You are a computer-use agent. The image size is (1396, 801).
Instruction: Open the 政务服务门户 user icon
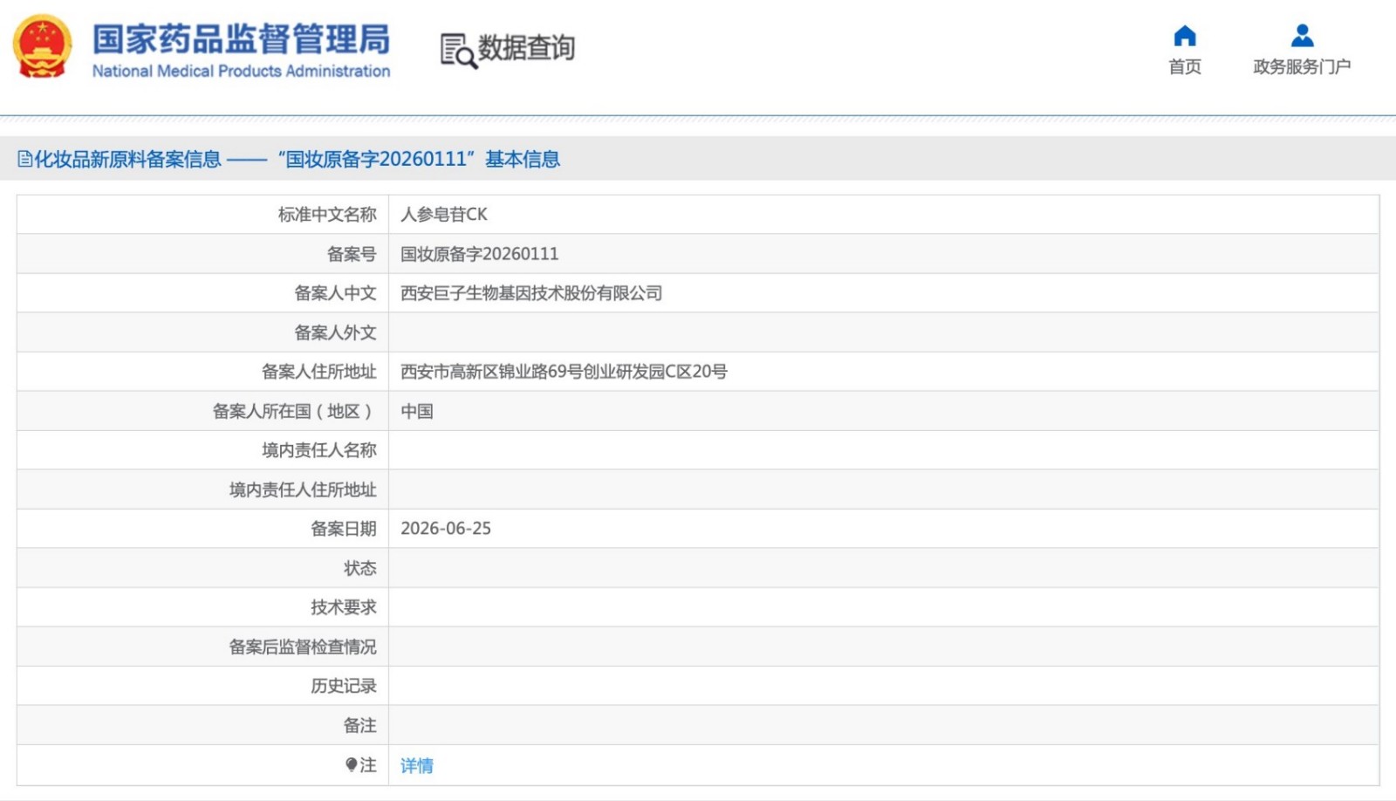1302,36
